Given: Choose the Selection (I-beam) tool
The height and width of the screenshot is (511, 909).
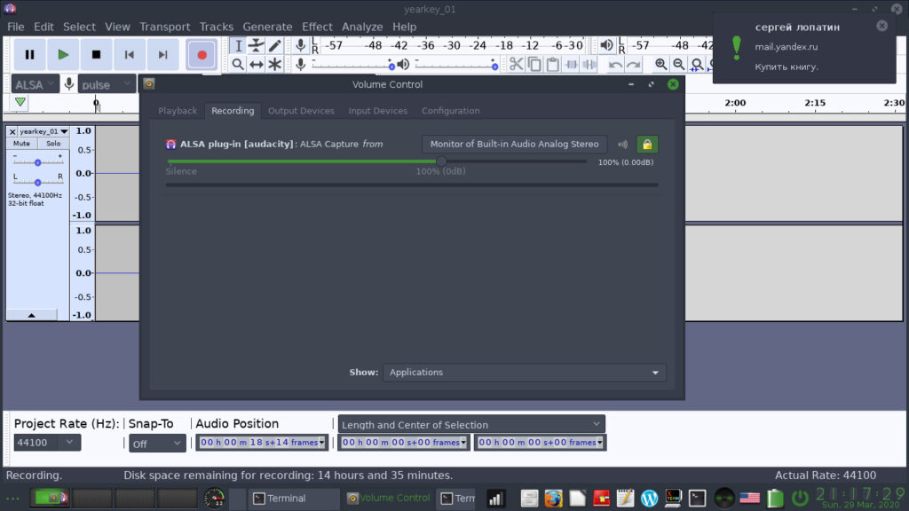Looking at the screenshot, I should click(x=238, y=46).
